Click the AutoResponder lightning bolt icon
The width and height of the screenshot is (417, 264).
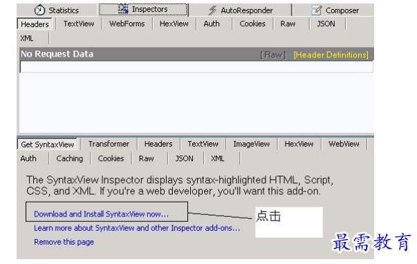(212, 10)
